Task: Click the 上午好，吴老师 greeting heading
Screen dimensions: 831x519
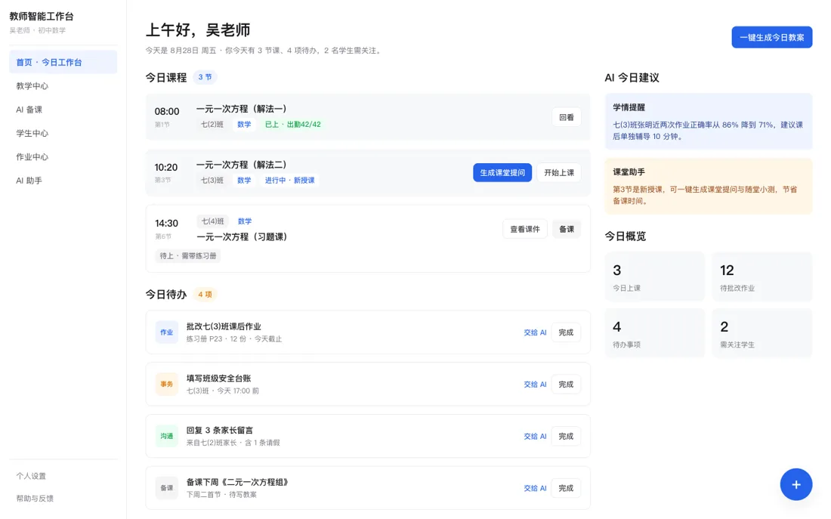Action: (x=198, y=30)
